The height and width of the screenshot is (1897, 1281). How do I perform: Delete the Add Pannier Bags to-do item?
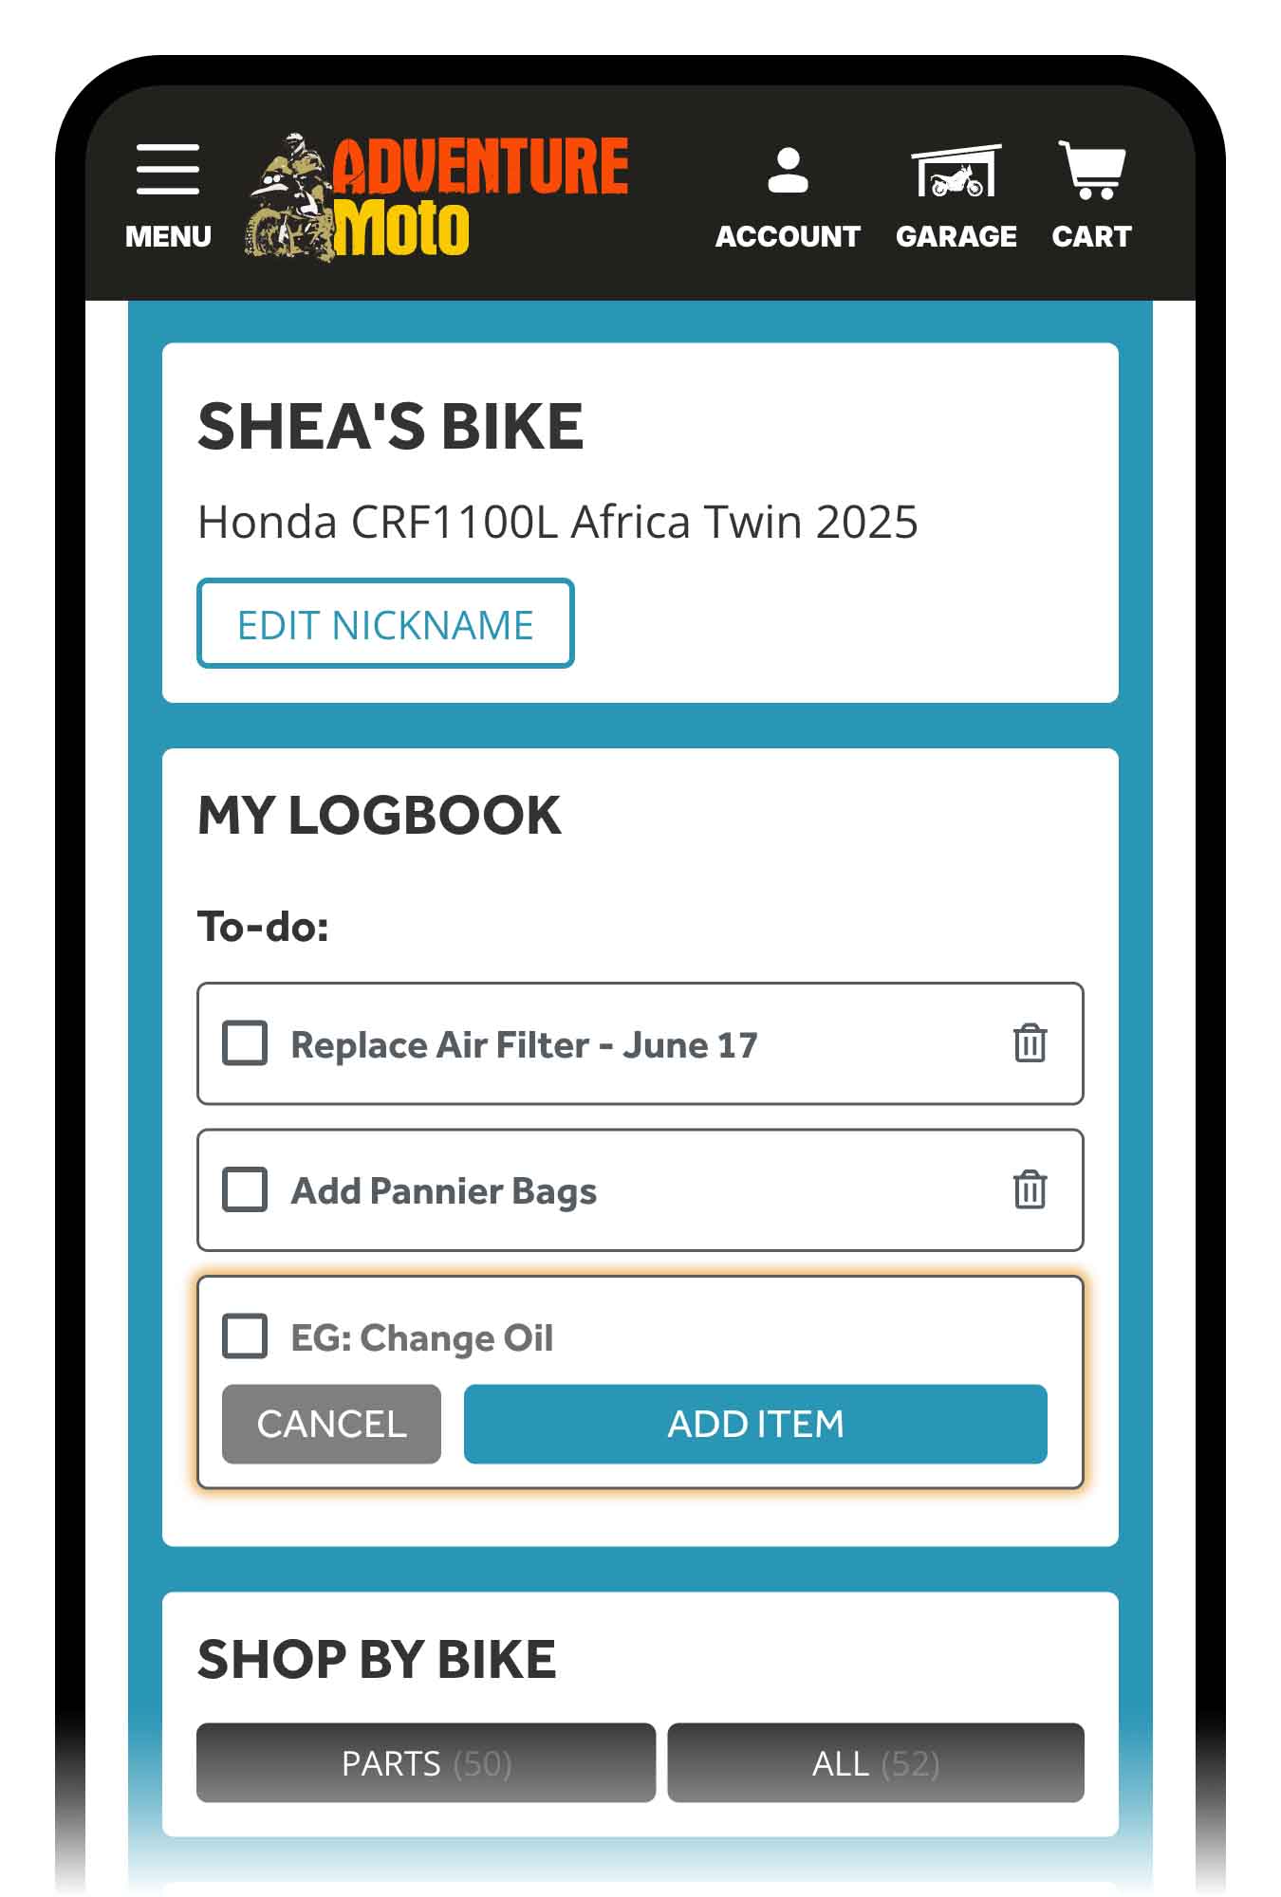point(1030,1189)
